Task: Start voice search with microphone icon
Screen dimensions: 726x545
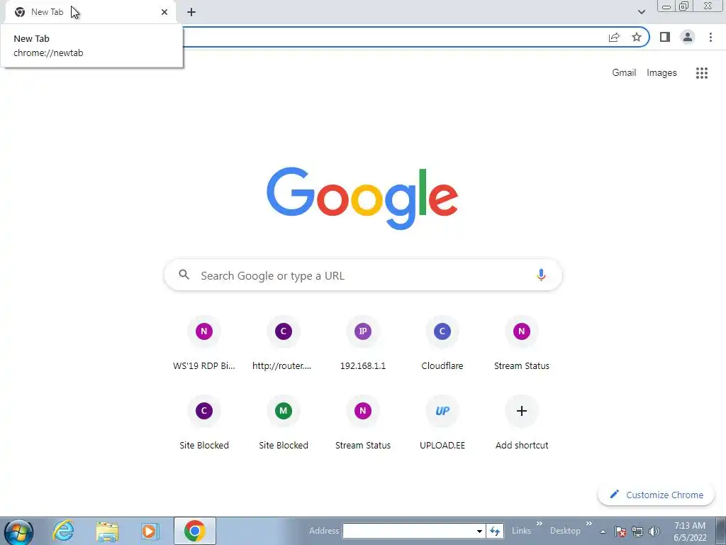Action: (x=541, y=275)
